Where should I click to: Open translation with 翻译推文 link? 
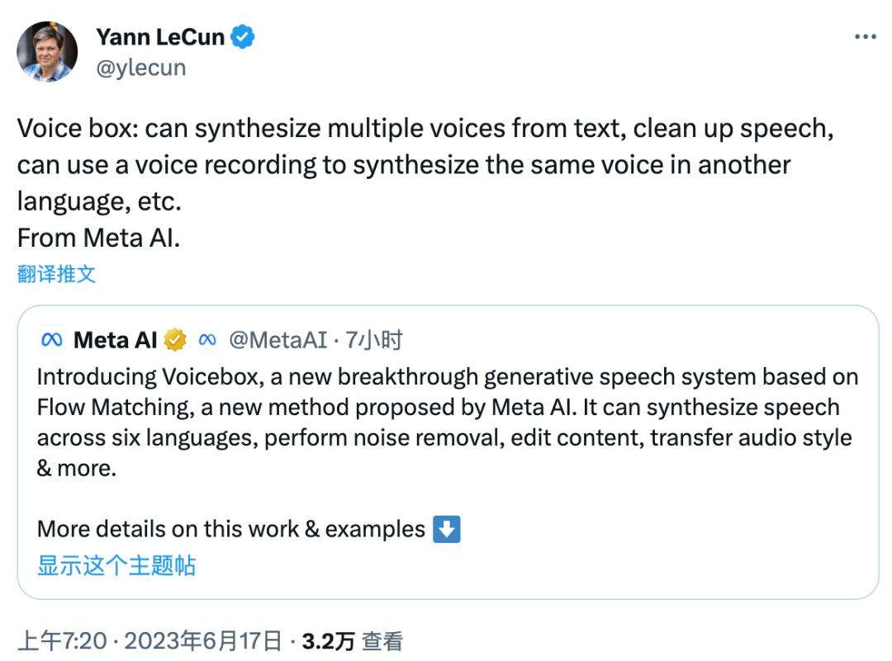(x=58, y=273)
